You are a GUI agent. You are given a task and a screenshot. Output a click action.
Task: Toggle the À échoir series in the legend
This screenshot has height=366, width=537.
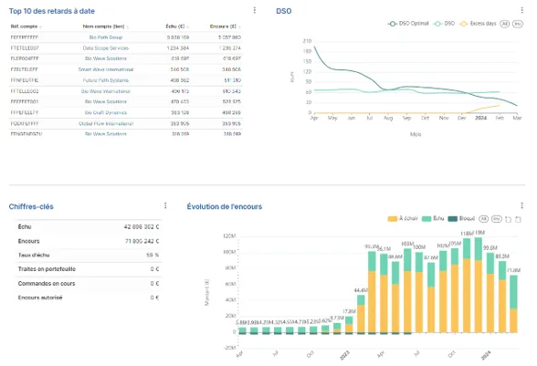point(403,218)
